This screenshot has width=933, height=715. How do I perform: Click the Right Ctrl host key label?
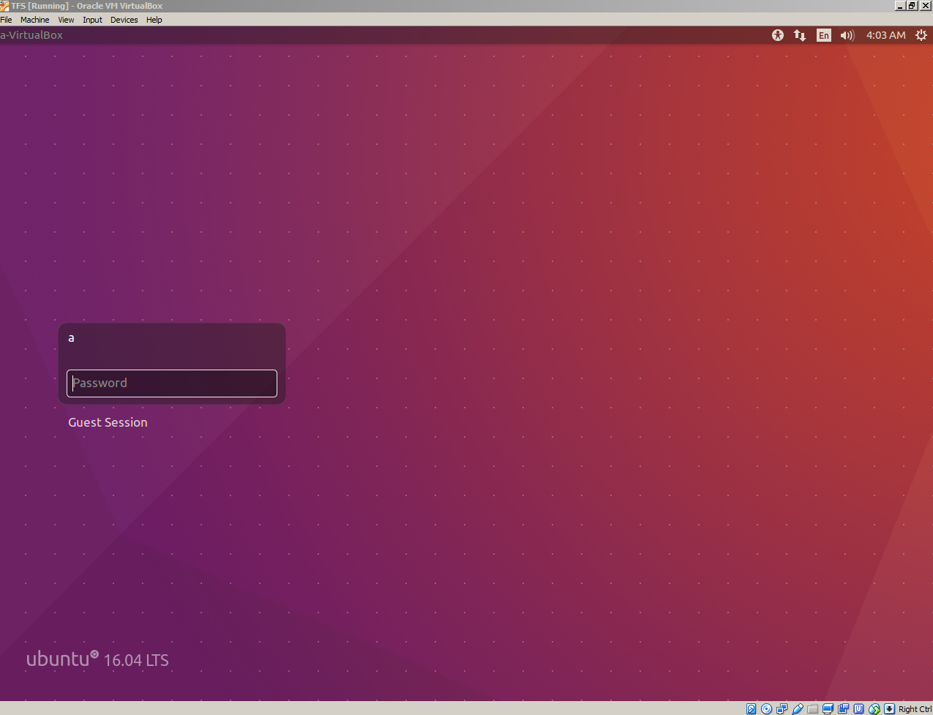click(915, 709)
